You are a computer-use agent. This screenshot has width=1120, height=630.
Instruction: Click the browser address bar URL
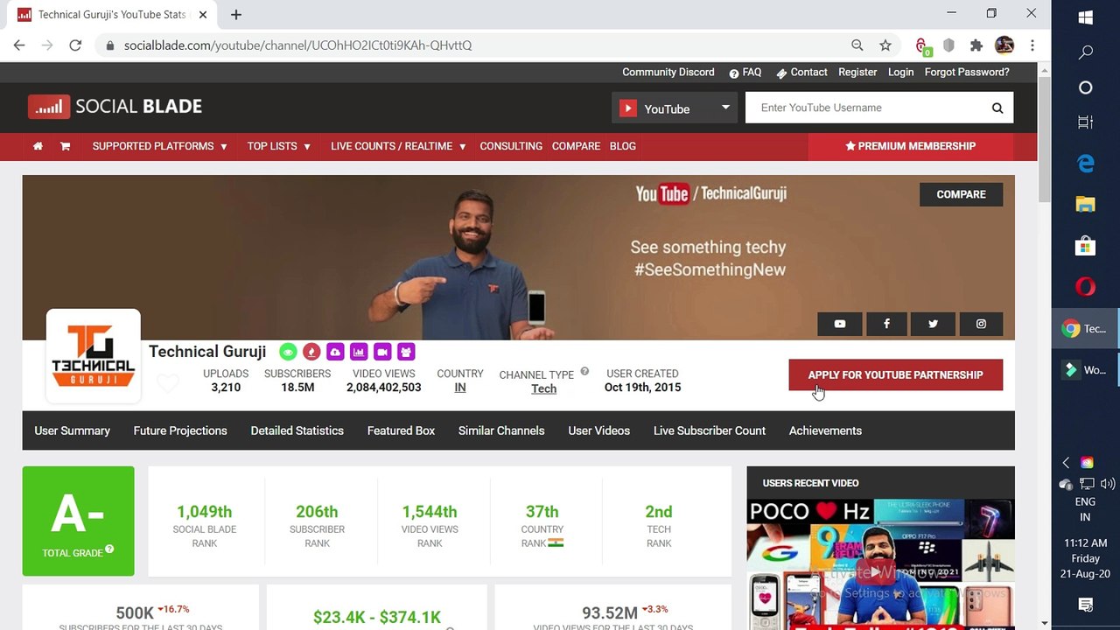(297, 45)
